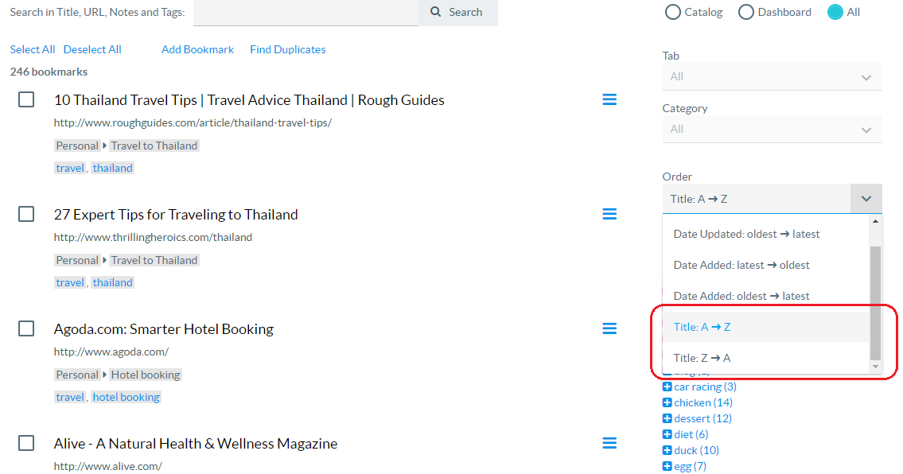Open menu icon for Alive magazine bookmark
Image resolution: width=903 pixels, height=474 pixels.
coord(609,443)
